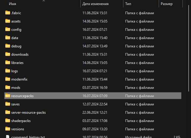Screen dimensions: 191x138
Task: Select the versions folder icon
Action: [8, 129]
